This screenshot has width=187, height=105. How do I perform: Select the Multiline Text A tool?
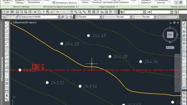pos(7,96)
